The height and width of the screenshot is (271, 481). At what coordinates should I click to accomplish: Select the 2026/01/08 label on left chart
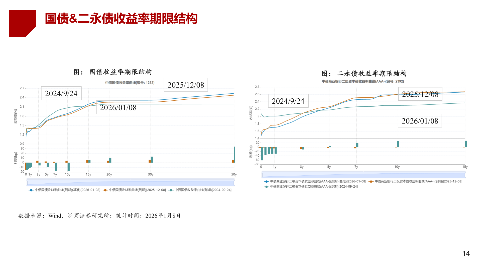click(118, 107)
